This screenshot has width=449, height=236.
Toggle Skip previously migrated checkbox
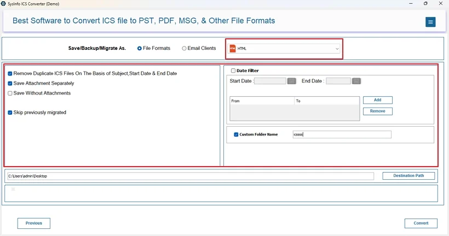[x=10, y=113]
